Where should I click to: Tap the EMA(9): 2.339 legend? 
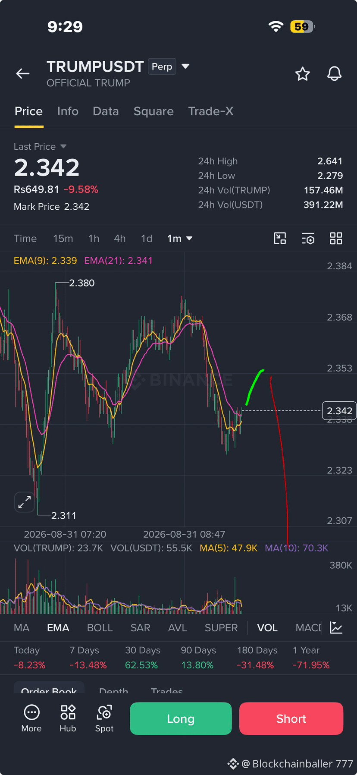point(45,261)
